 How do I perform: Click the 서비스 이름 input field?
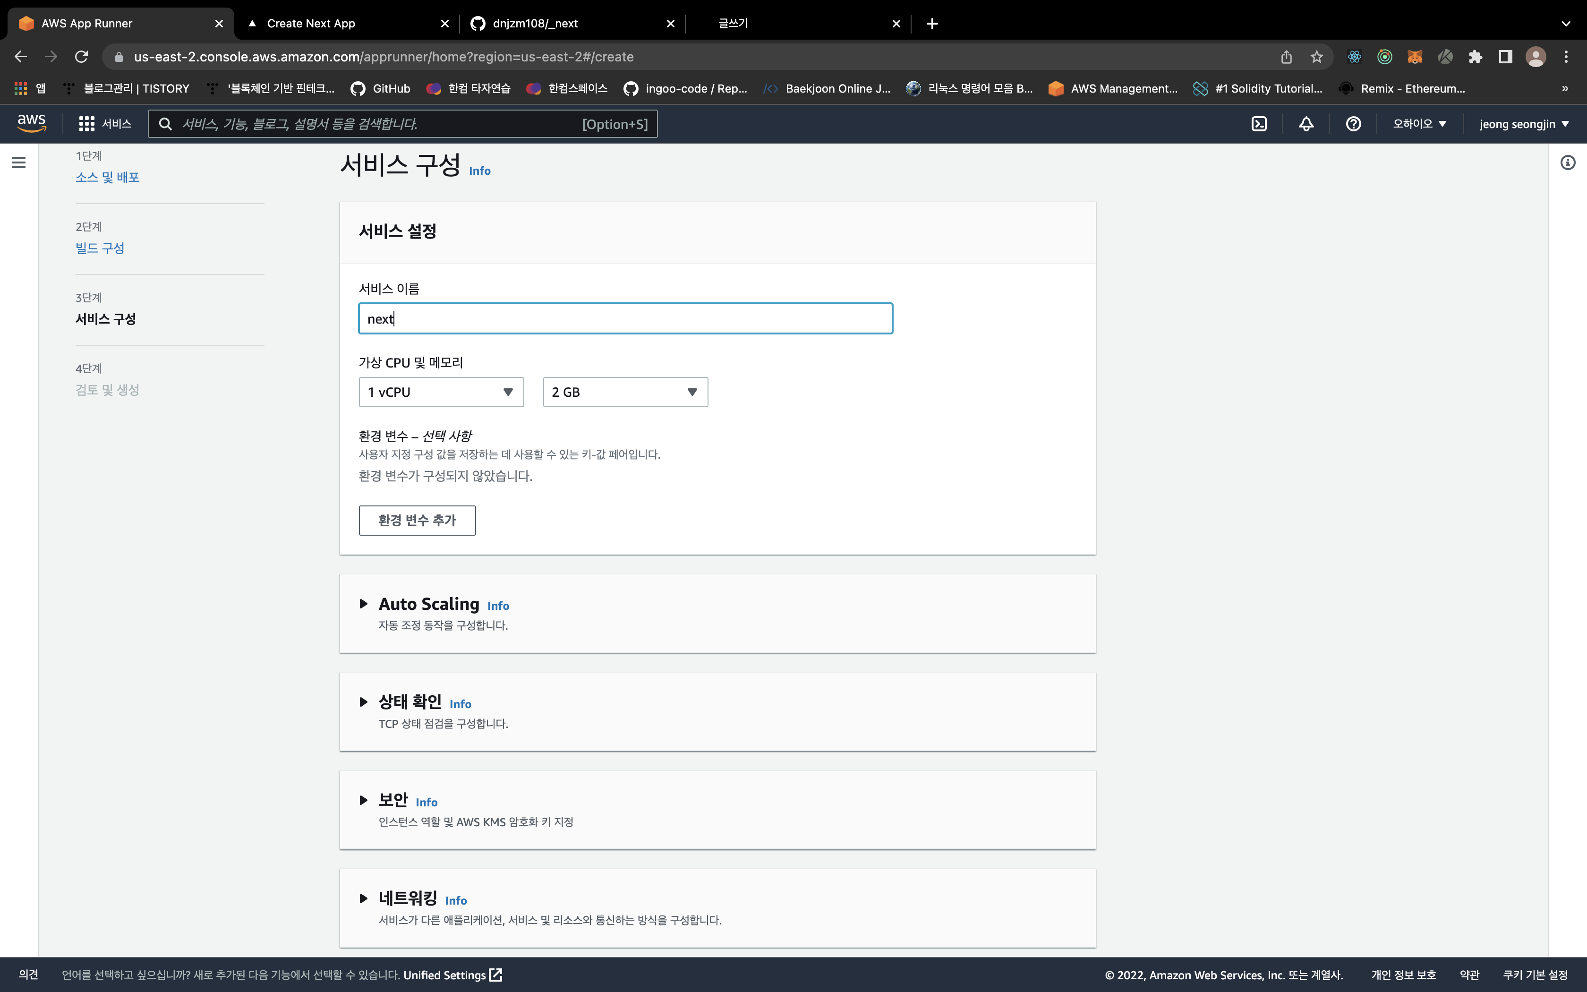point(625,319)
